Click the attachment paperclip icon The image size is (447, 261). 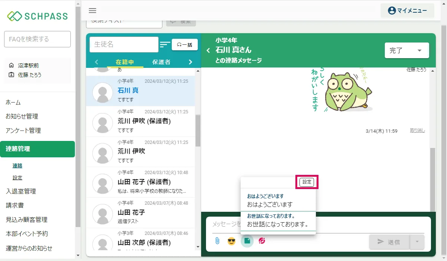point(217,241)
